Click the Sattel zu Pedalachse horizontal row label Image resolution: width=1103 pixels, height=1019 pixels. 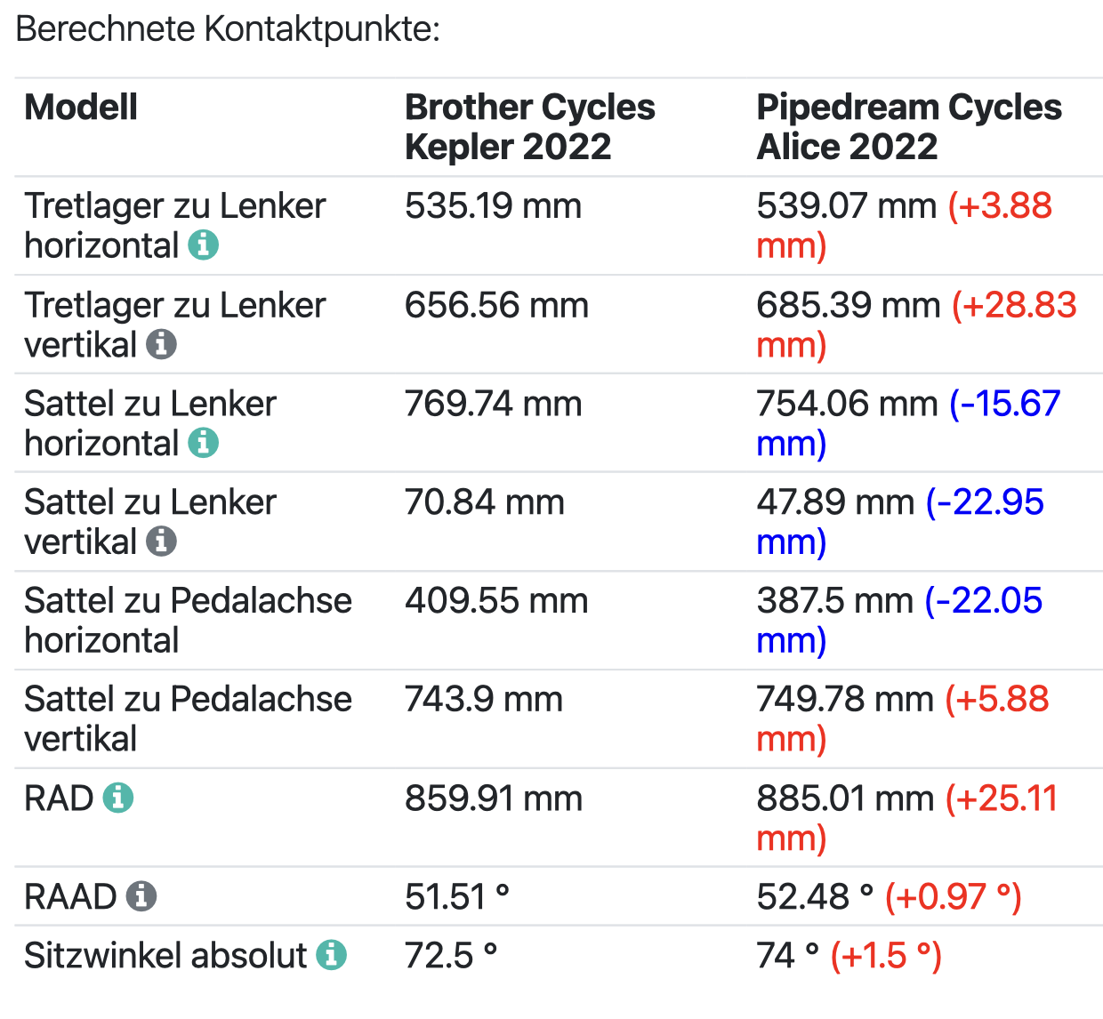point(188,621)
